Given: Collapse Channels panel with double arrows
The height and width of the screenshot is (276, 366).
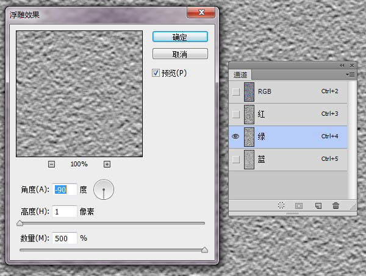Looking at the screenshot, I should click(342, 65).
